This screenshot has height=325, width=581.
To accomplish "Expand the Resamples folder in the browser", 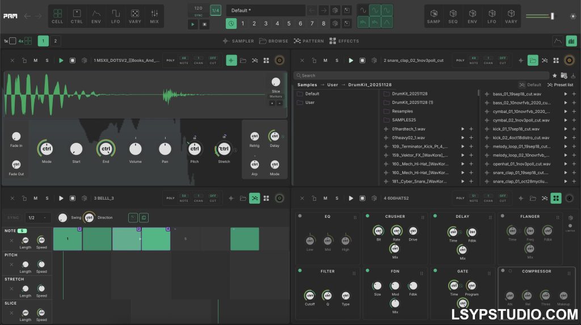I will point(402,111).
